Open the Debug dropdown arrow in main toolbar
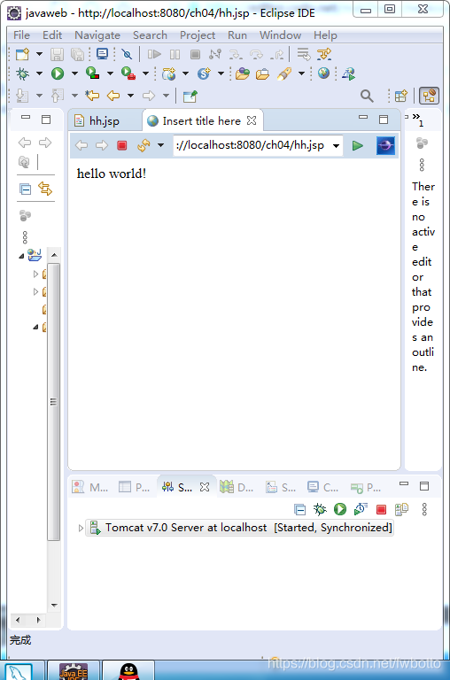Image resolution: width=450 pixels, height=680 pixels. (x=39, y=73)
